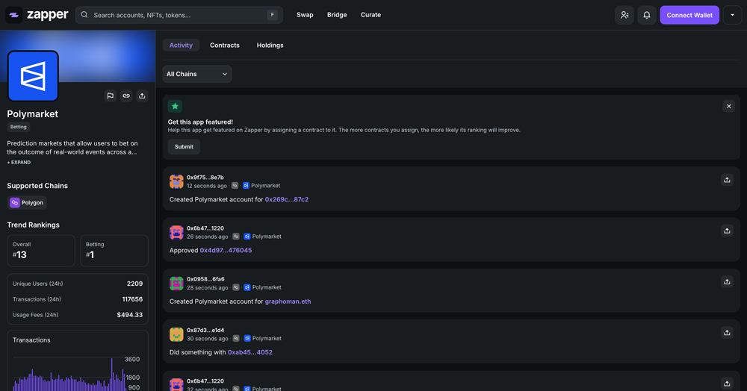Click chain icon in 30 seconds ago row

tap(236, 338)
